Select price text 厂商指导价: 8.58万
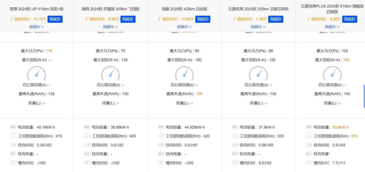This screenshot has height=172, width=365. tap(102, 19)
